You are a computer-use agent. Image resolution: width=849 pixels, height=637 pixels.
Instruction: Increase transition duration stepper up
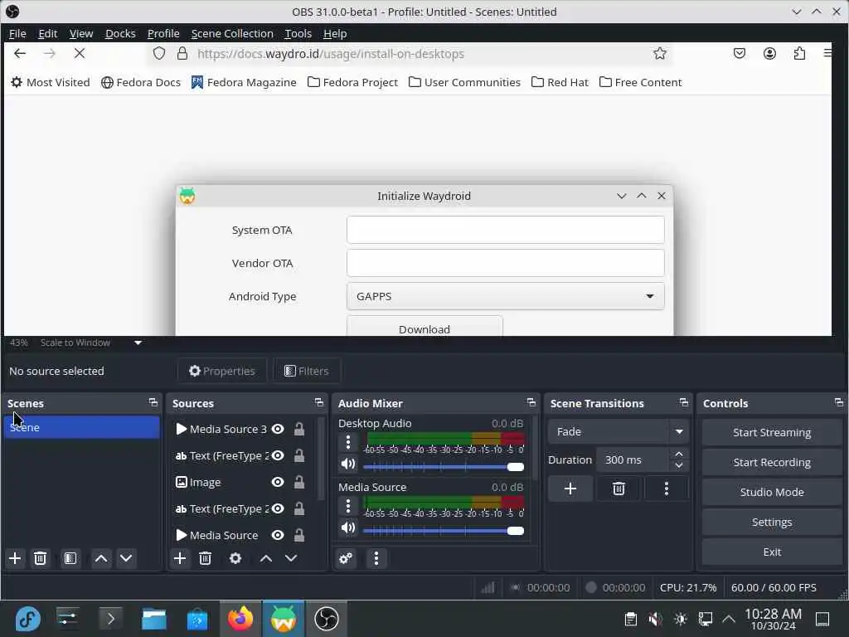[x=679, y=454]
